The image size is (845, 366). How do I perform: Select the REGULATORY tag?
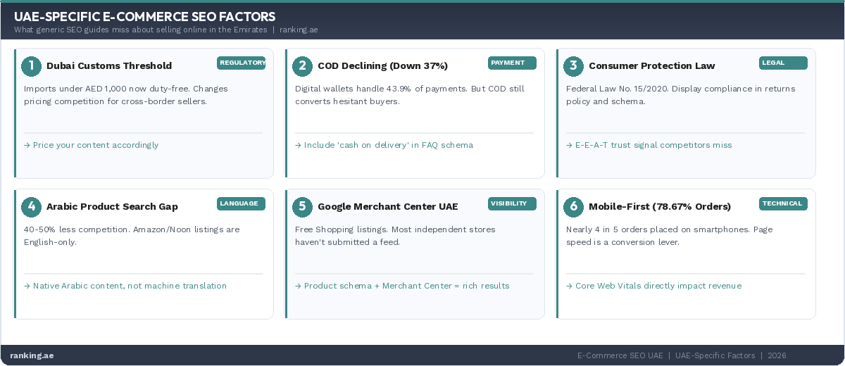coord(242,63)
